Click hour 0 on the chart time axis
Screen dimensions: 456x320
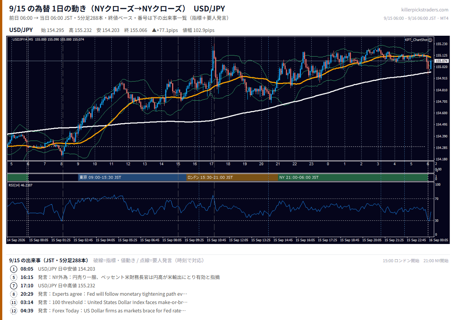[x=328, y=164]
